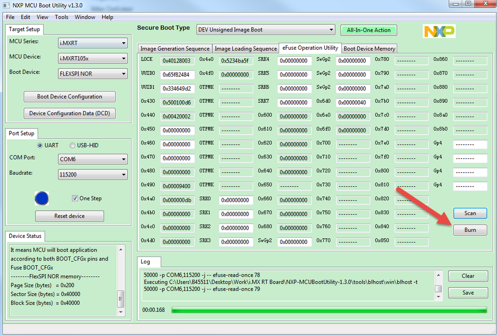Switch to Image Generation Sequence tab
The width and height of the screenshot is (497, 335).
coord(175,49)
